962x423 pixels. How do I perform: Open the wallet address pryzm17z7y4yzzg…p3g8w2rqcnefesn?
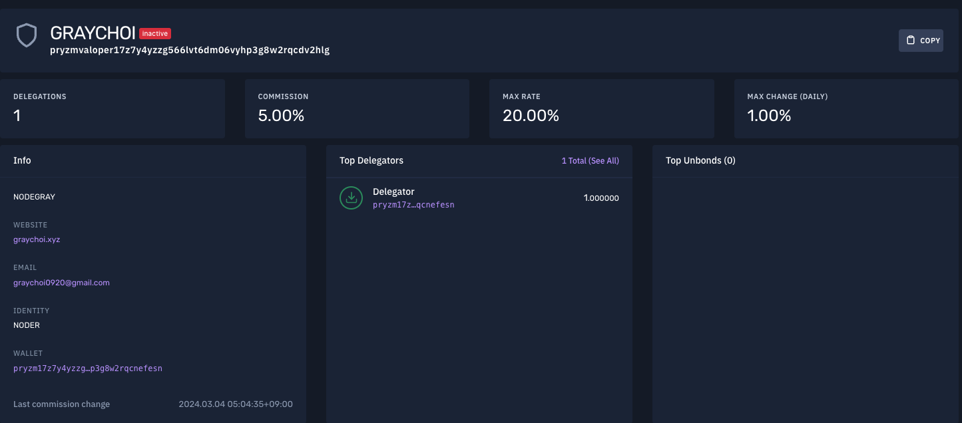coord(88,368)
